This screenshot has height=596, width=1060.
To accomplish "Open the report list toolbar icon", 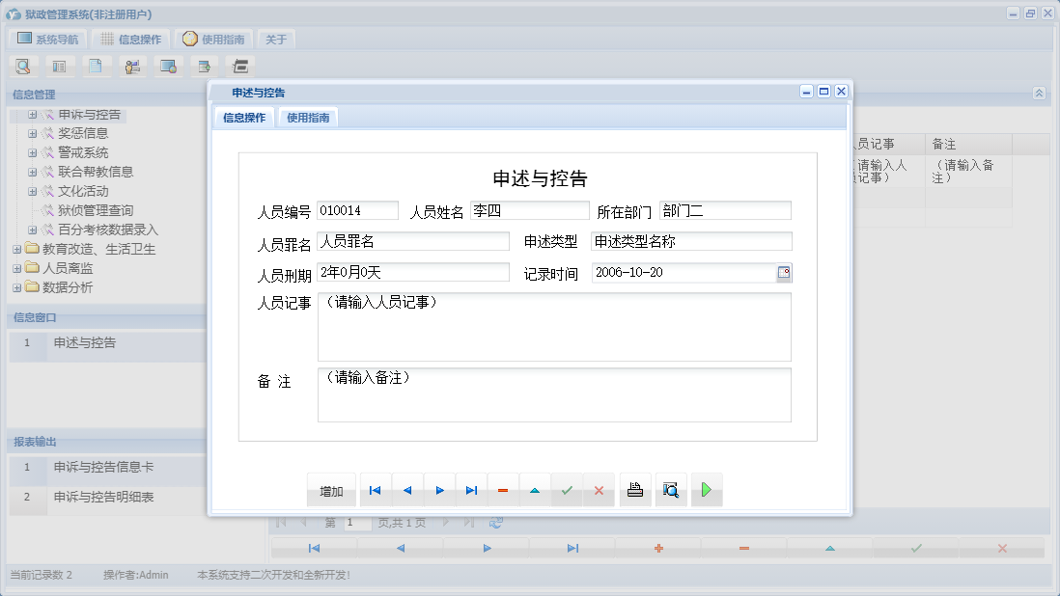I will tap(58, 66).
